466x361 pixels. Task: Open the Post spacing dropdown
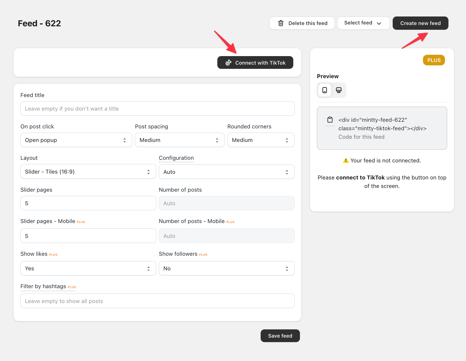pyautogui.click(x=180, y=140)
